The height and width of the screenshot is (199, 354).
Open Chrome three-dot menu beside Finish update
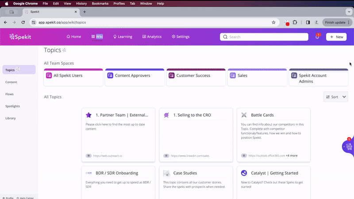point(349,23)
